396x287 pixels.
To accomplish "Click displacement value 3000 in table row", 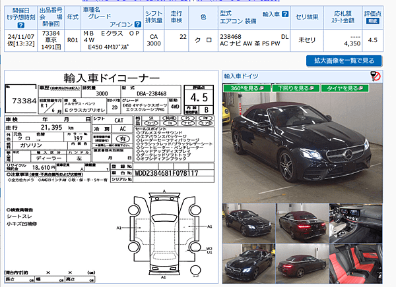I will (154, 43).
